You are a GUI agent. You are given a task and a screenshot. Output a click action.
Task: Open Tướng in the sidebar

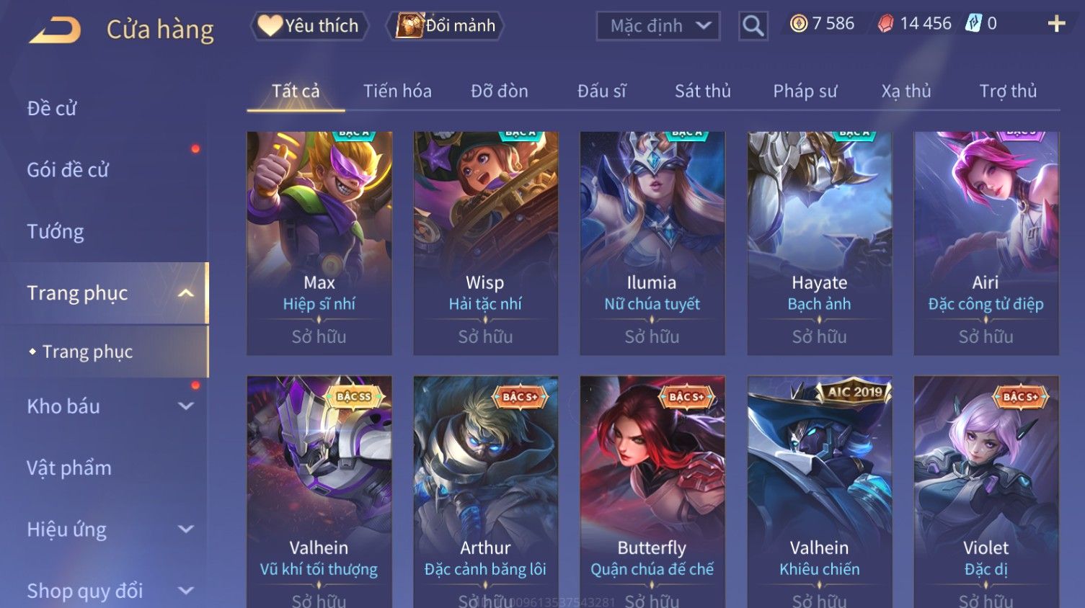56,232
